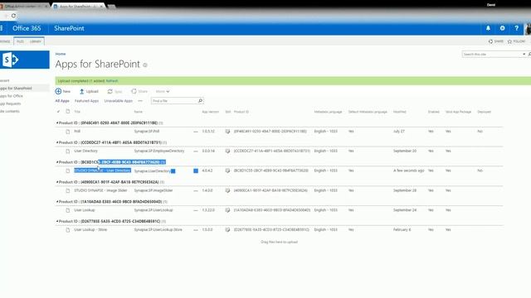Click the New plus icon
The width and height of the screenshot is (531, 298).
58,91
